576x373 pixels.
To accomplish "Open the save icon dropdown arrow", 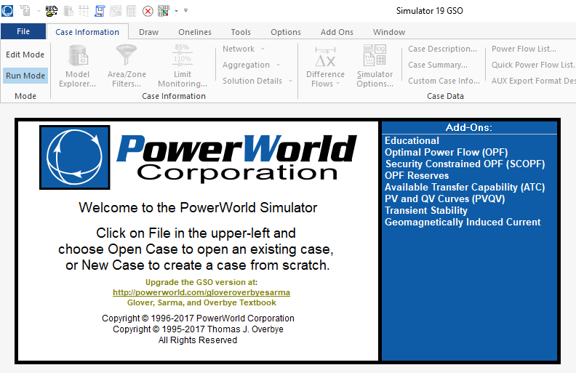I will [39, 11].
